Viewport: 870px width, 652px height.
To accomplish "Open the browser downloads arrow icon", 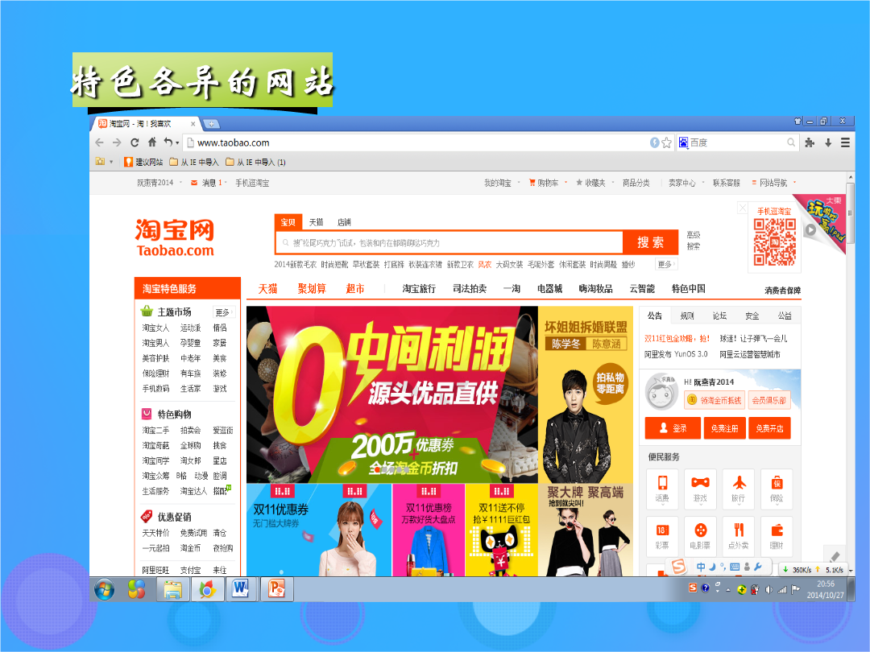I will (828, 142).
